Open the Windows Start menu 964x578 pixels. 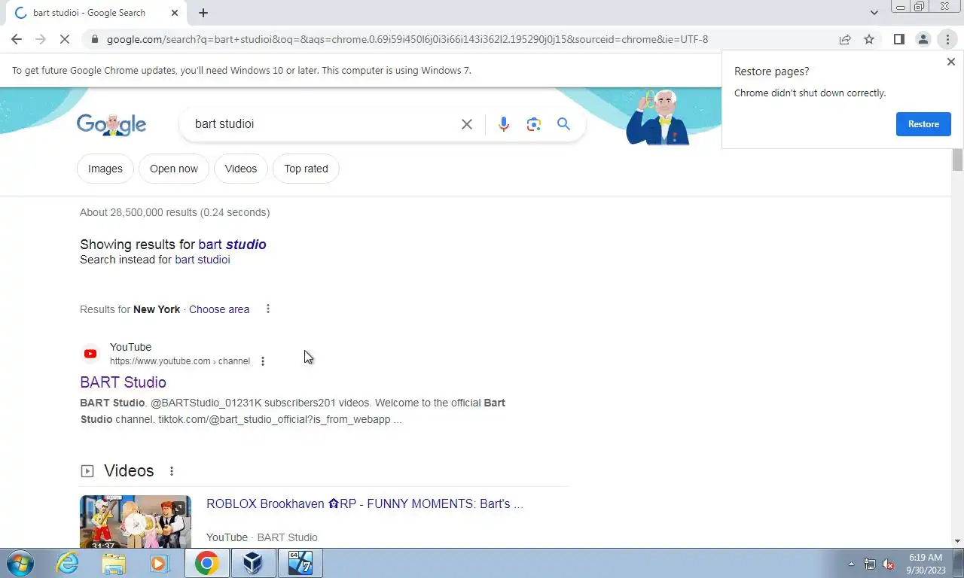pos(20,563)
